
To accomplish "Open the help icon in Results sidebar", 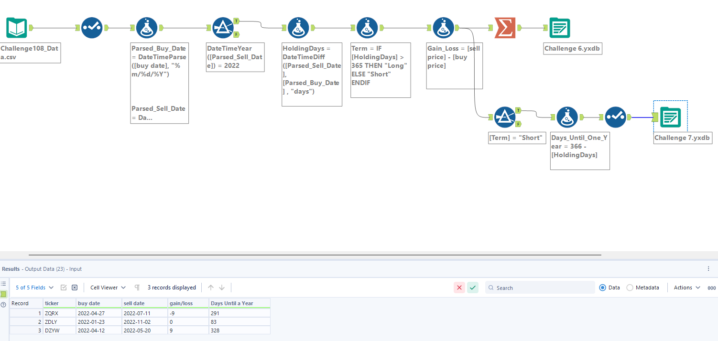I will (x=3, y=304).
